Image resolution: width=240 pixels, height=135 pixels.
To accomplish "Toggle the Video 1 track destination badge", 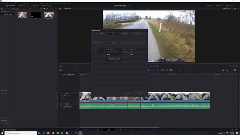I will [61, 93].
